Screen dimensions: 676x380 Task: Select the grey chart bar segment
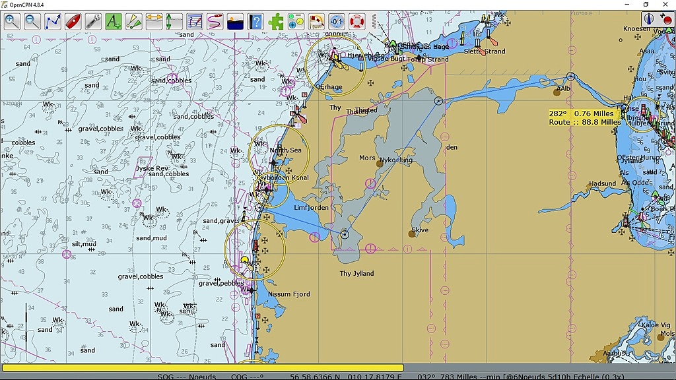click(x=539, y=368)
